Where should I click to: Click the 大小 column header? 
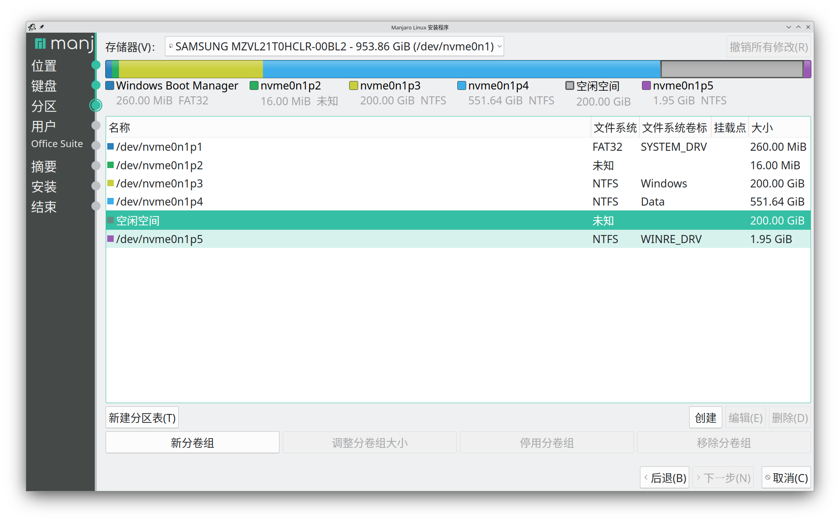click(x=762, y=128)
